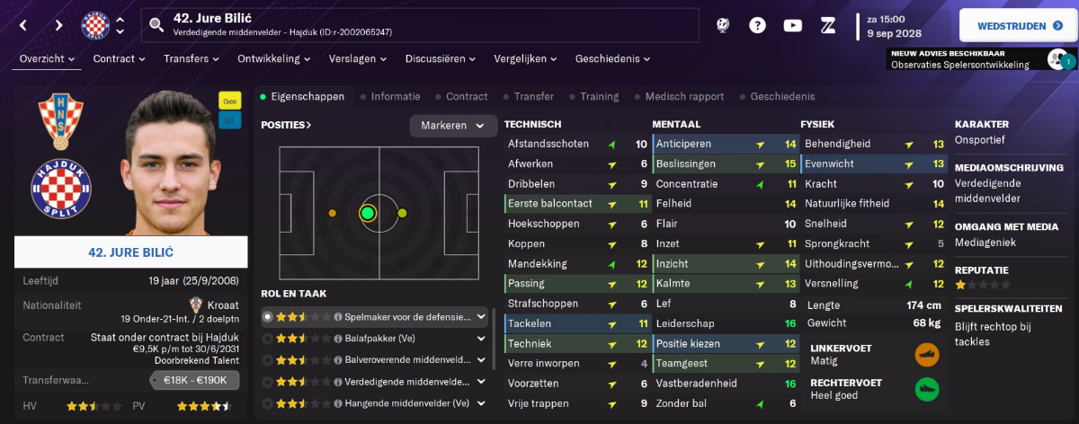This screenshot has height=424, width=1079.
Task: Select the Balafpakker (Ve) role radio
Action: point(267,339)
